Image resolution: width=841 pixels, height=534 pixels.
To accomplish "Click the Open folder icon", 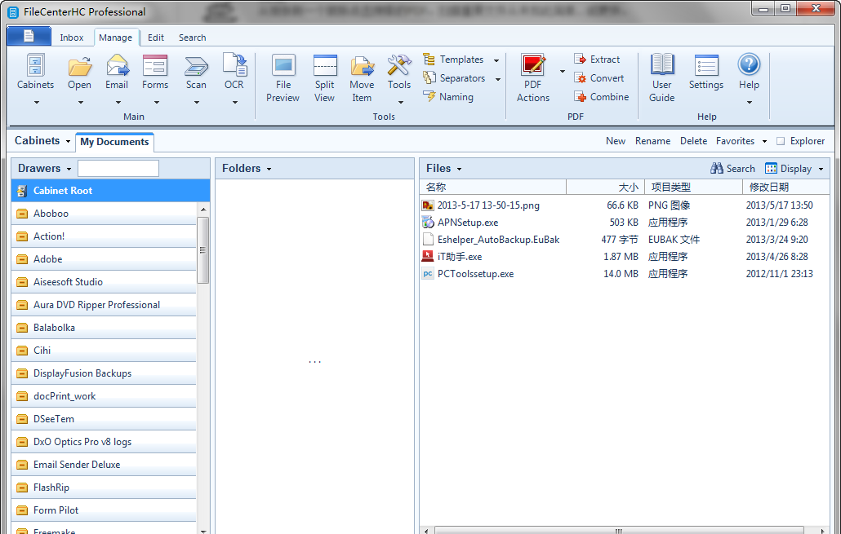I will [79, 67].
